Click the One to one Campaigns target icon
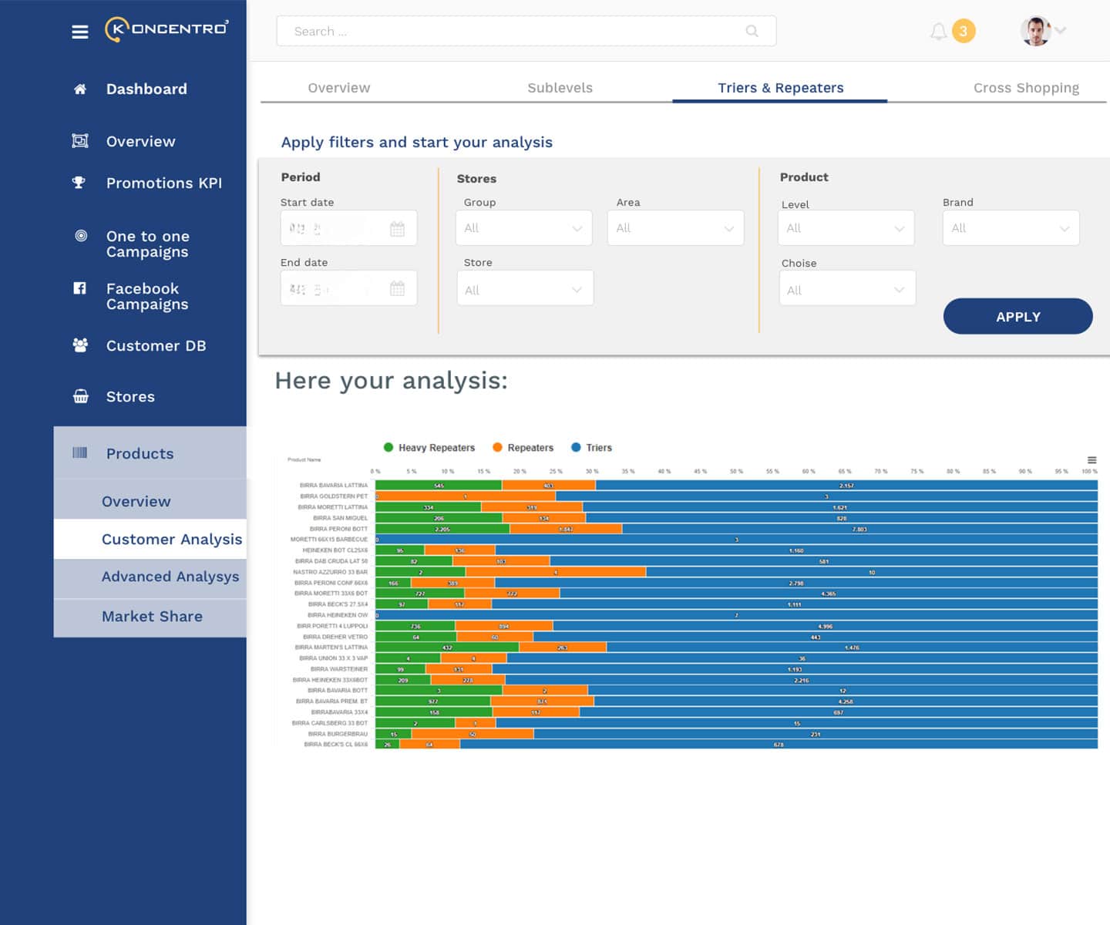The width and height of the screenshot is (1110, 925). [81, 236]
